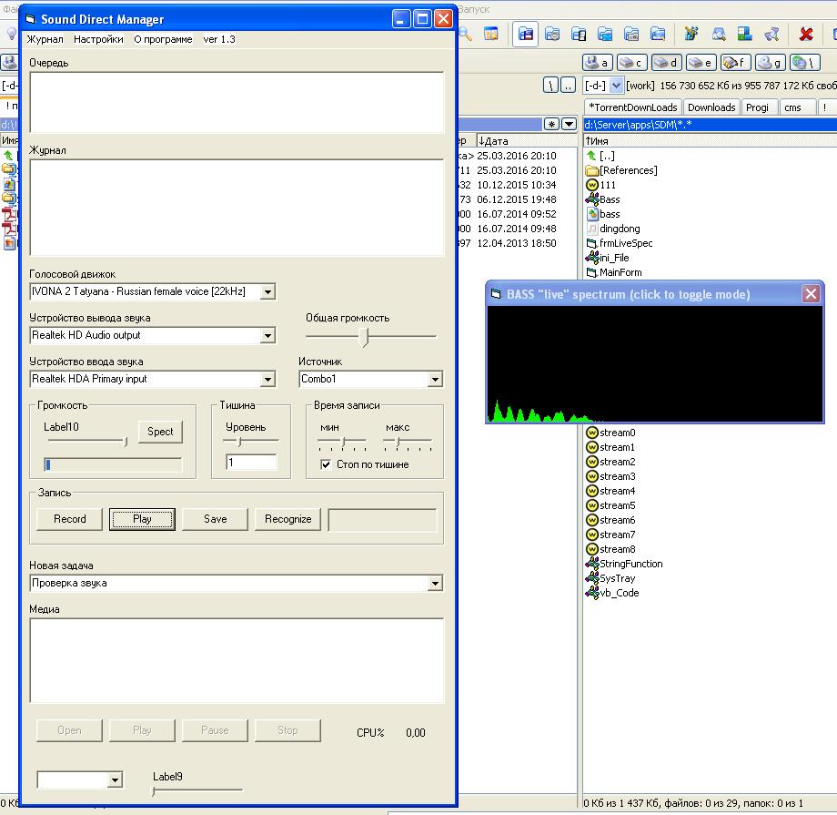This screenshot has height=815, width=837.
Task: Click the Recognize button
Action: point(287,519)
